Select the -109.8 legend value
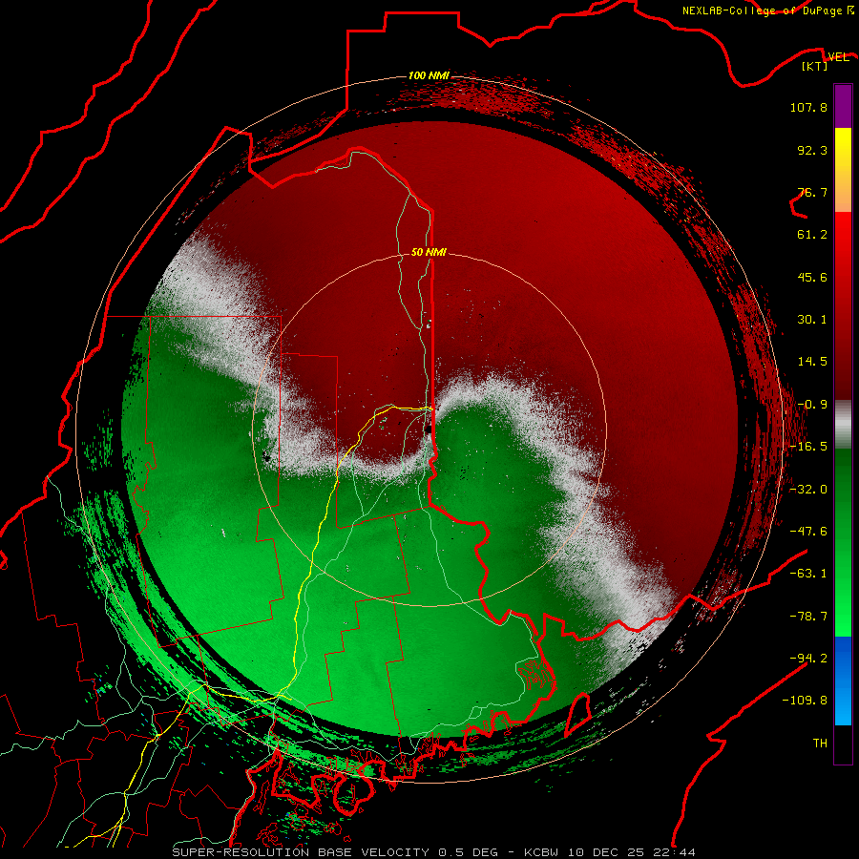Image resolution: width=859 pixels, height=859 pixels. (x=805, y=701)
